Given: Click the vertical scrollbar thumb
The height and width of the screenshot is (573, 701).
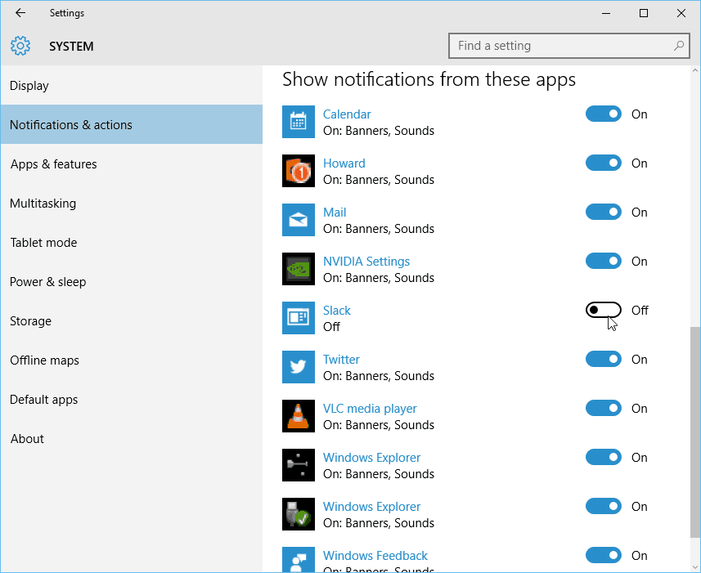Looking at the screenshot, I should pos(694,432).
